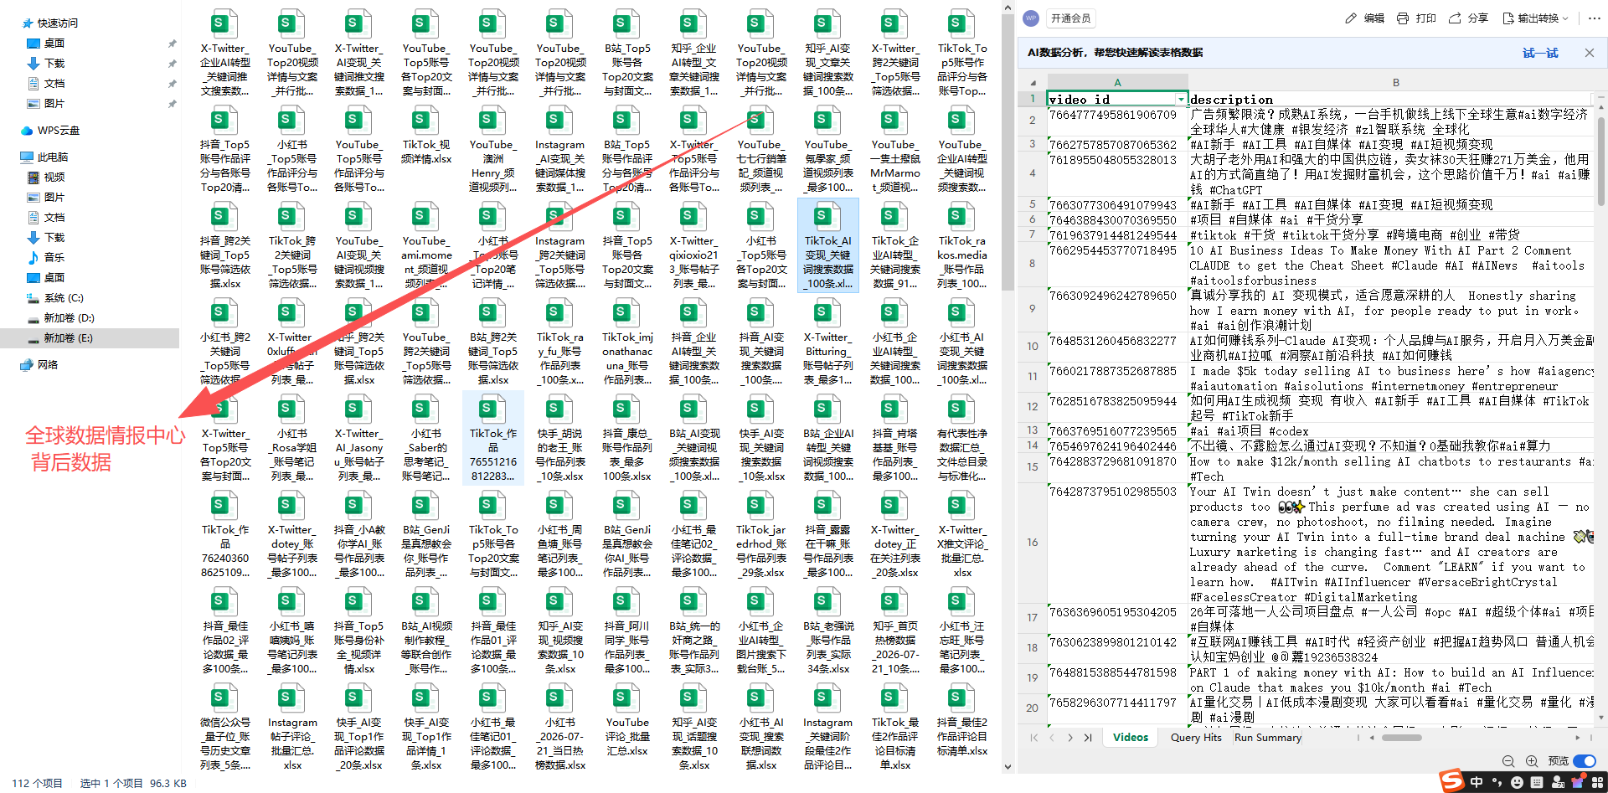Select the X-Twitter_X推文评论_批量汇总.xlsx file
Image resolution: width=1608 pixels, height=793 pixels.
click(962, 536)
